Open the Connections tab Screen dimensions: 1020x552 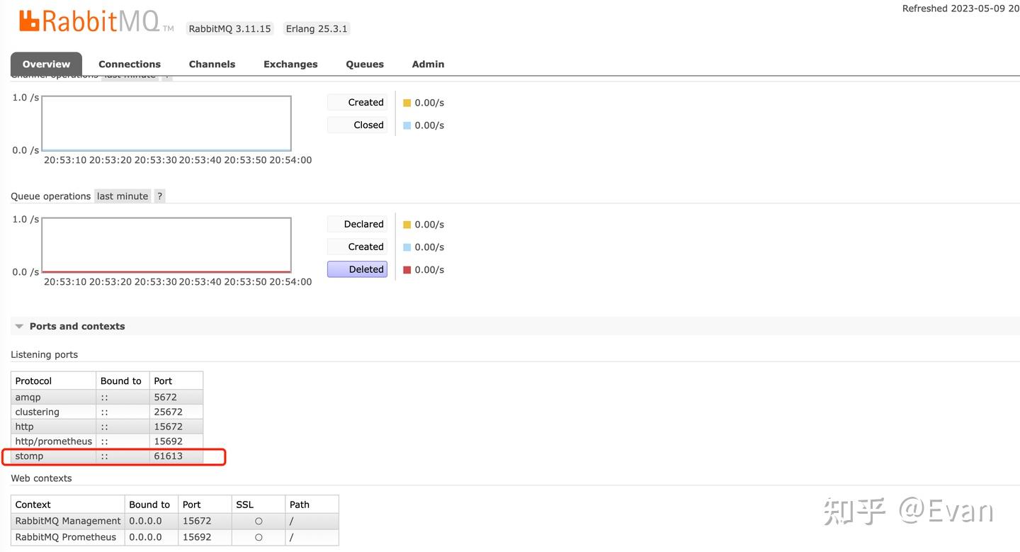point(130,64)
